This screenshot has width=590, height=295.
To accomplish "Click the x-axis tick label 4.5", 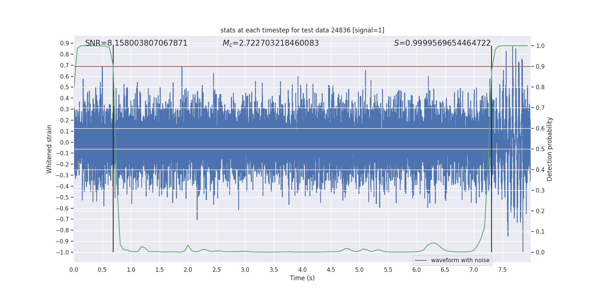I will point(331,270).
